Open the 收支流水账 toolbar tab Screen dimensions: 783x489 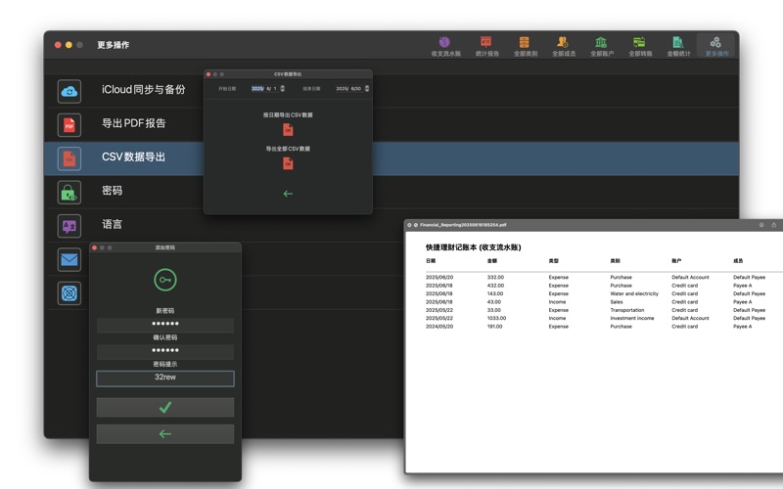444,45
